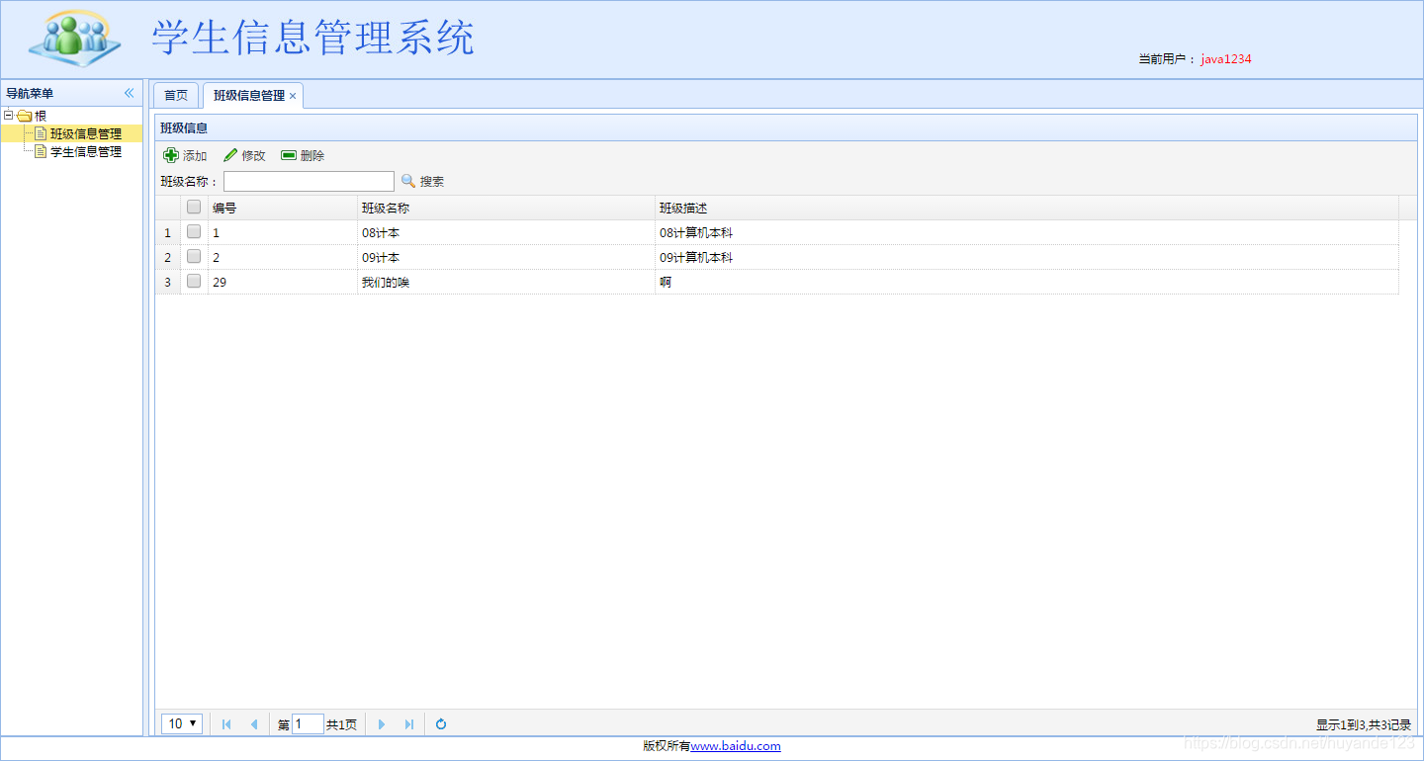Go to last page of the grid
This screenshot has width=1424, height=761.
[x=408, y=724]
